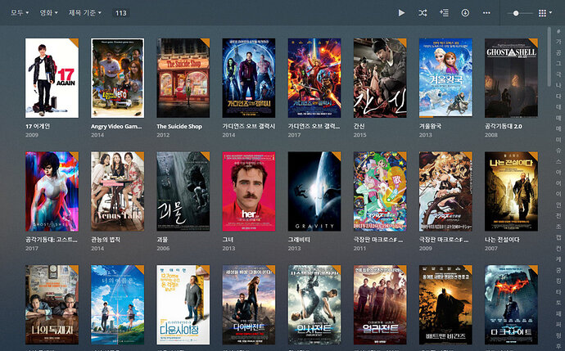The height and width of the screenshot is (351, 565).
Task: Click the 관능의 법칙 title link
Action: pyautogui.click(x=106, y=240)
